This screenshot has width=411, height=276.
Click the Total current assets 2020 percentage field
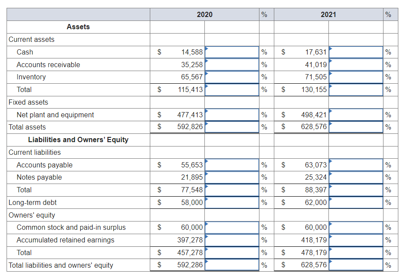coord(231,89)
